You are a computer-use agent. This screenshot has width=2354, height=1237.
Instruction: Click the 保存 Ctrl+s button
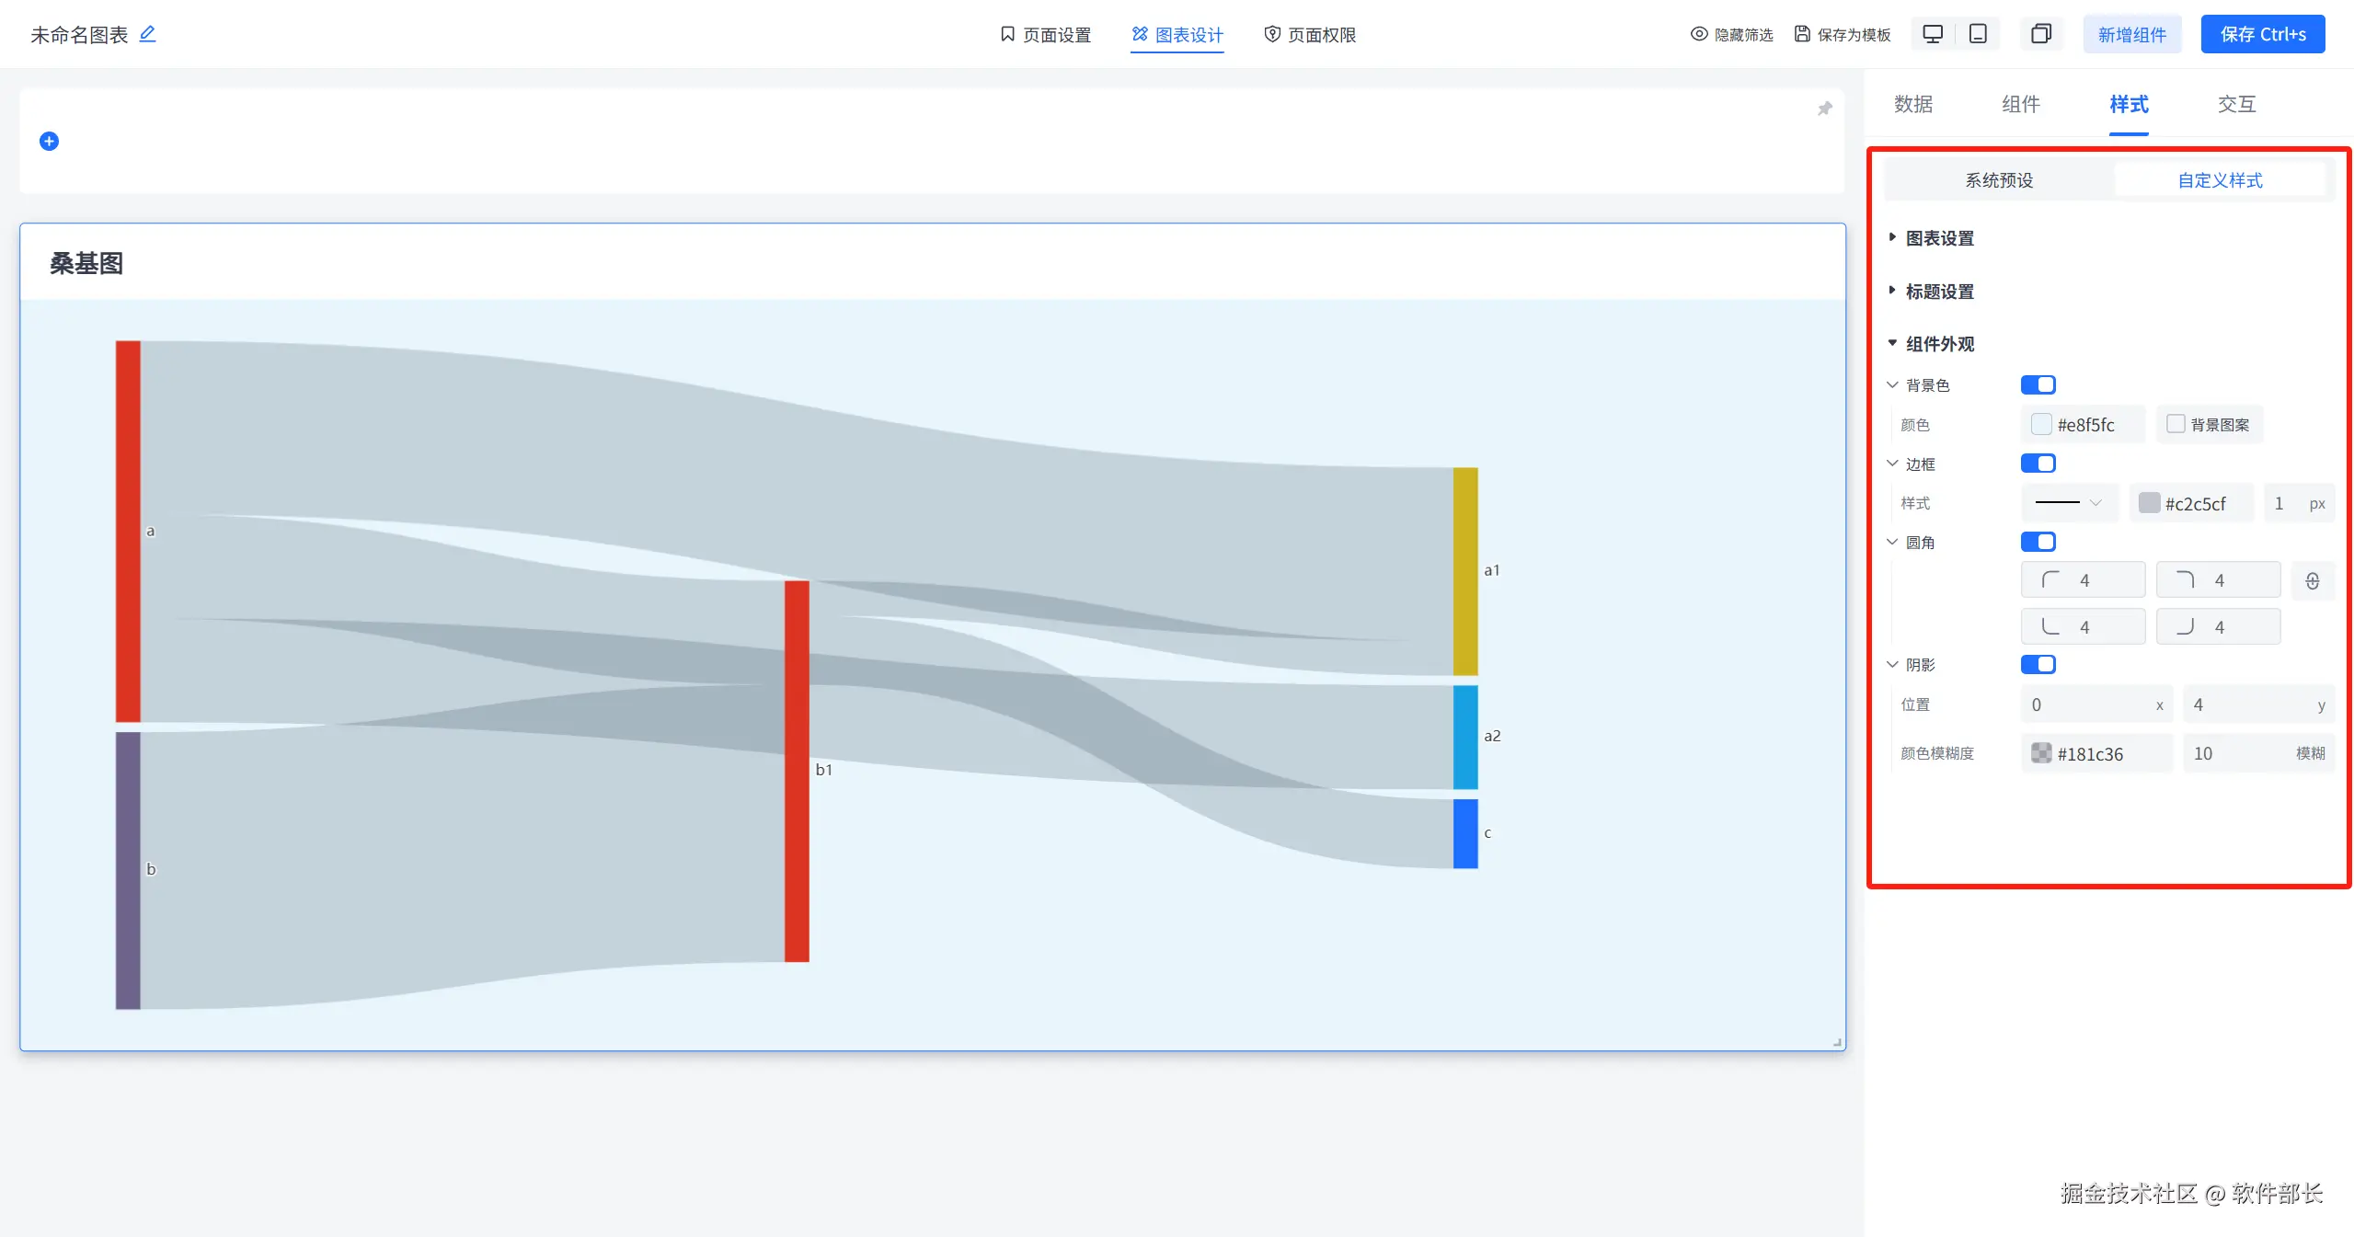tap(2262, 34)
